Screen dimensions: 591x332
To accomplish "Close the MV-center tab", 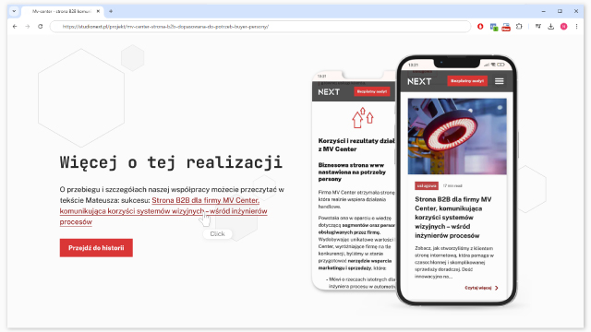I will tap(98, 11).
